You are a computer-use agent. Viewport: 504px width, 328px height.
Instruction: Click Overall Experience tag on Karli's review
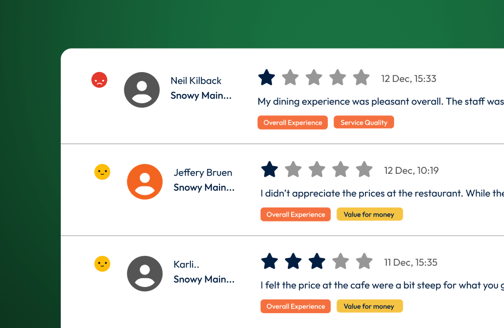click(296, 306)
